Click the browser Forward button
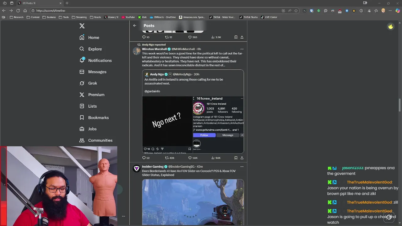Image resolution: width=402 pixels, height=226 pixels. [x=11, y=11]
